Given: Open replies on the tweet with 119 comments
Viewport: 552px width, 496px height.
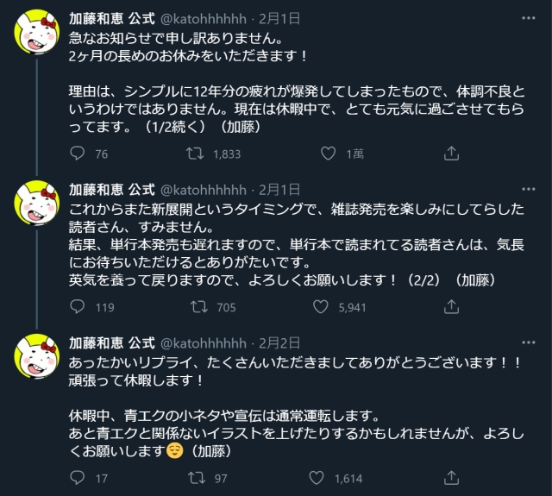Looking at the screenshot, I should click(77, 306).
